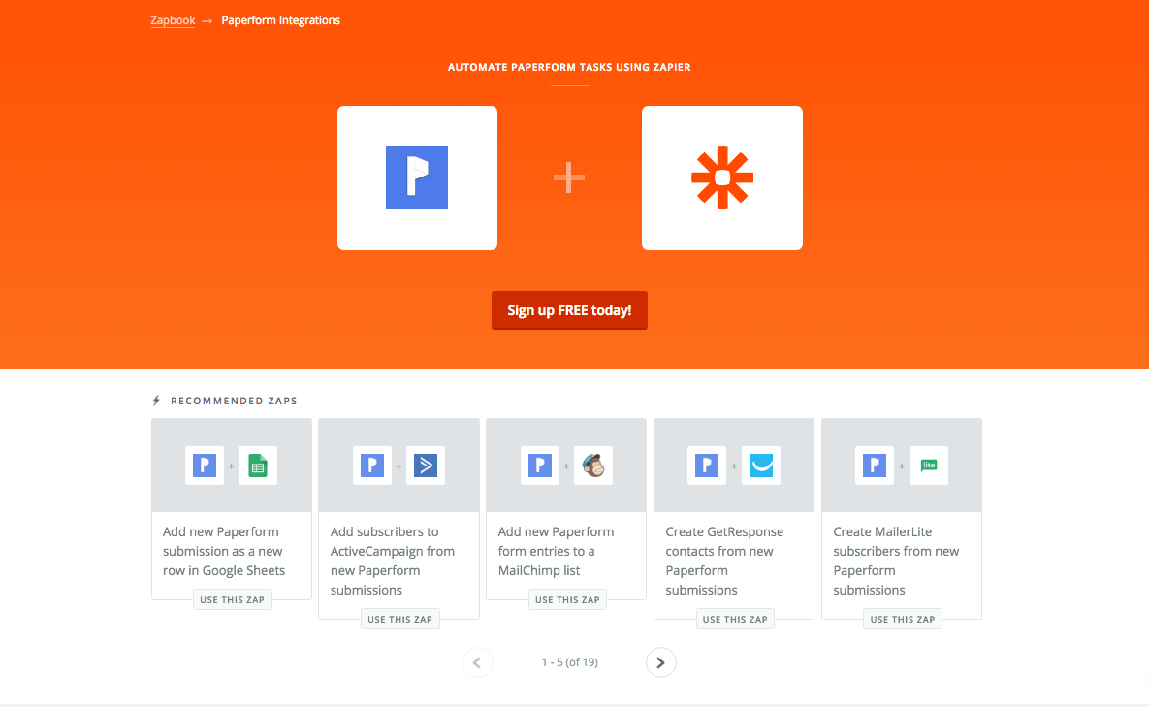Click the MailerLite icon
Image resolution: width=1149 pixels, height=707 pixels.
929,466
